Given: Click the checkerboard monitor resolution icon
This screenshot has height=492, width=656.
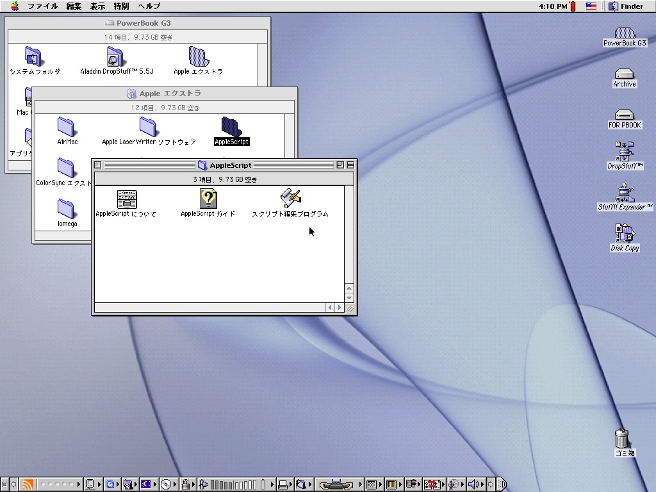Looking at the screenshot, I should pyautogui.click(x=371, y=484).
